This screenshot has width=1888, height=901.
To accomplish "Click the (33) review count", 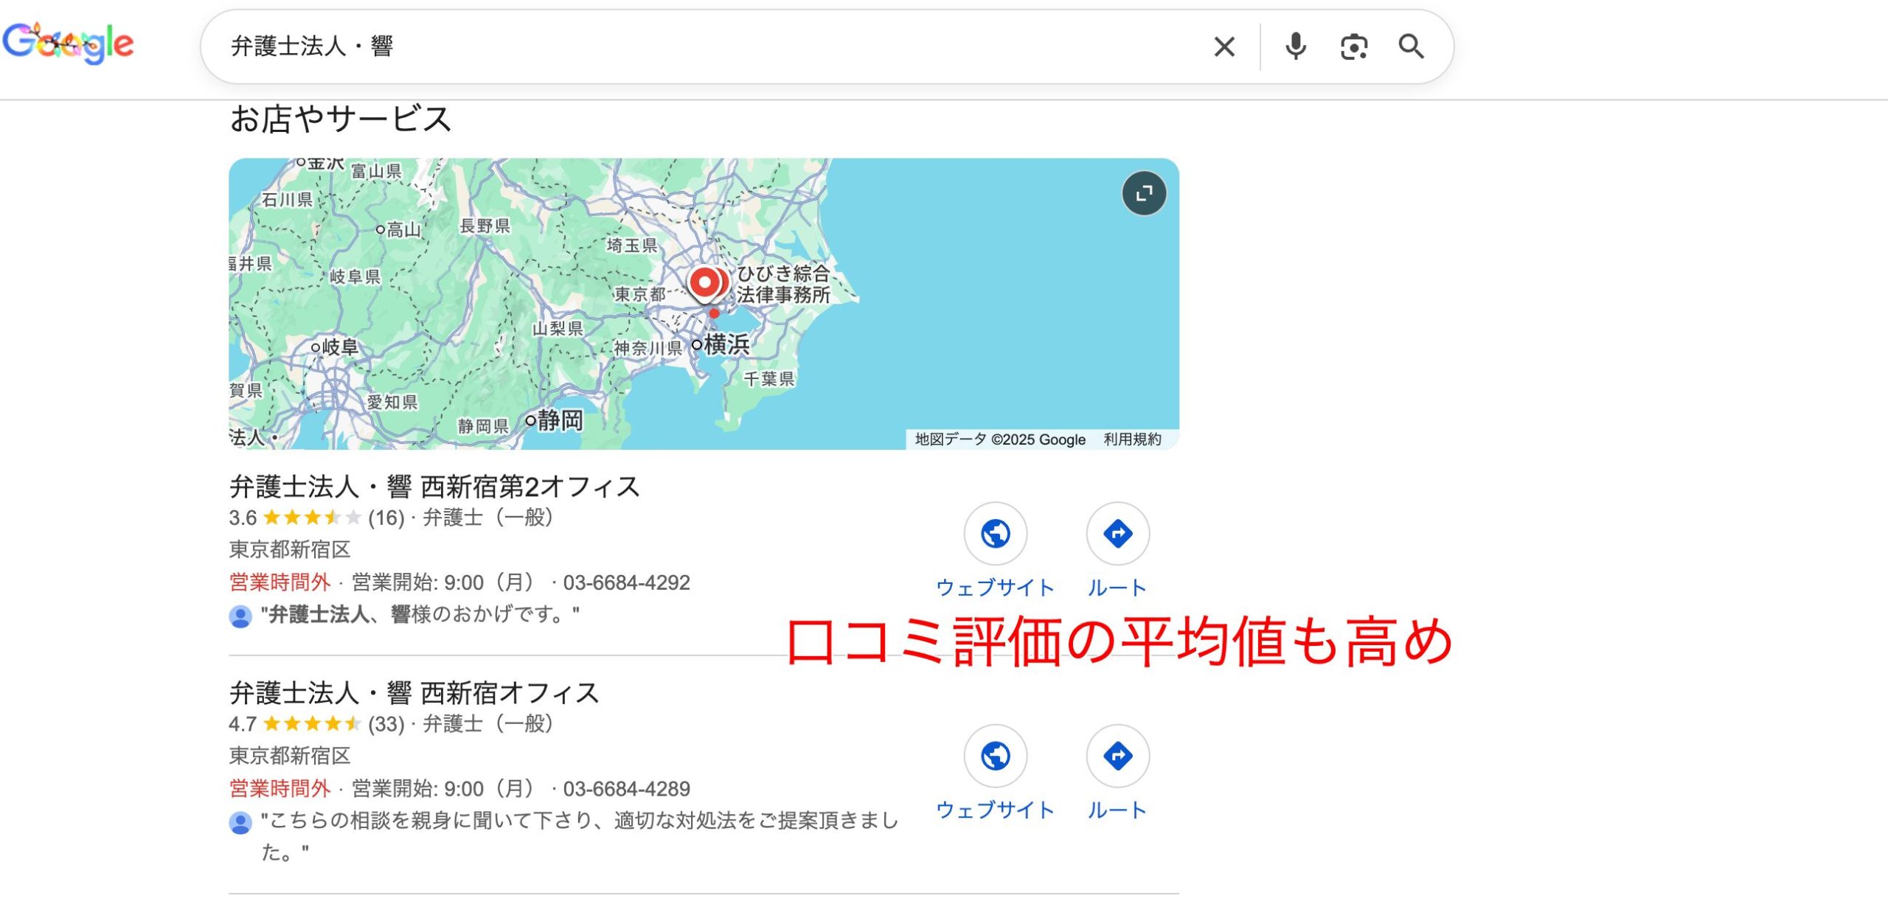I will click(x=386, y=724).
